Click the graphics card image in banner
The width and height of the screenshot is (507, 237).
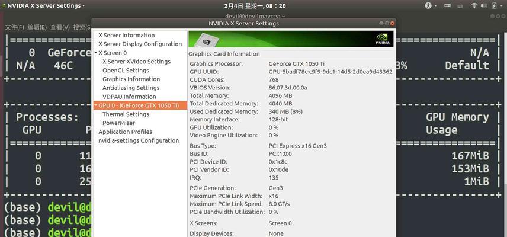pyautogui.click(x=206, y=40)
